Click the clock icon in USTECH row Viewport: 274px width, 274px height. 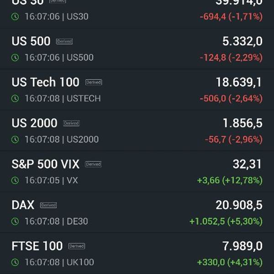(x=15, y=98)
